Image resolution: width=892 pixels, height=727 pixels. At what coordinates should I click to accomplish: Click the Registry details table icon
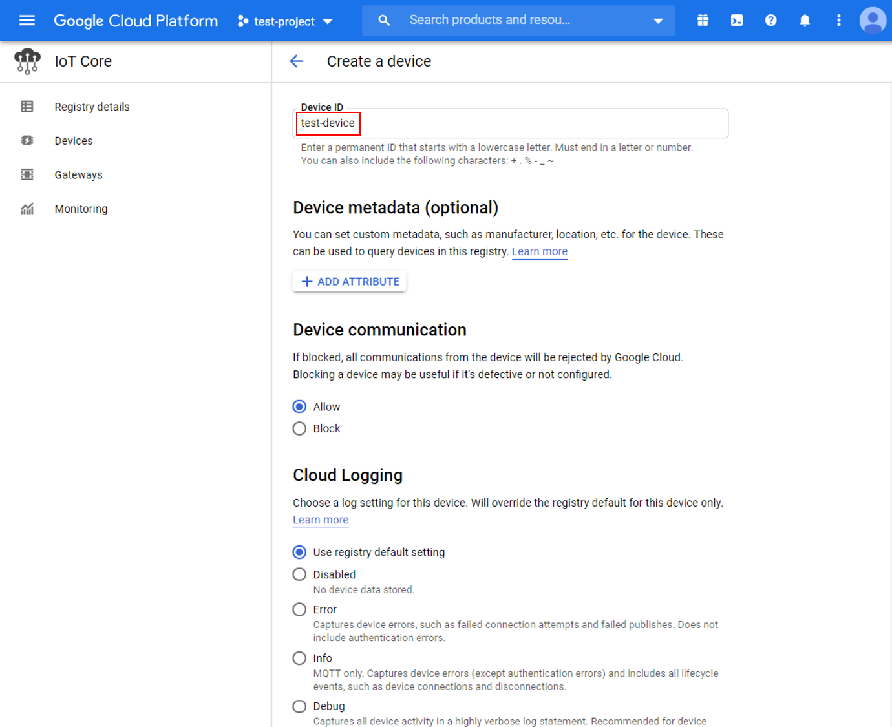(x=27, y=107)
